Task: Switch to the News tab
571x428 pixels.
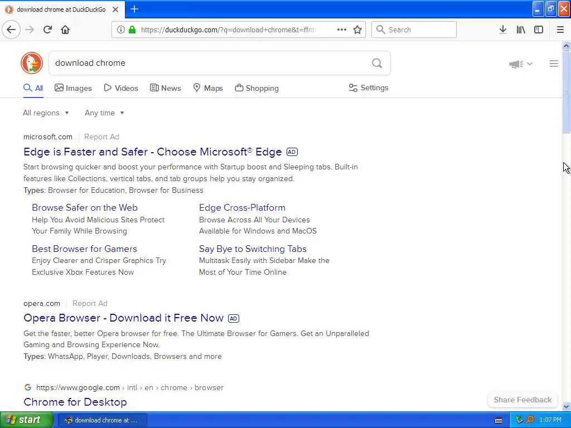Action: click(166, 88)
